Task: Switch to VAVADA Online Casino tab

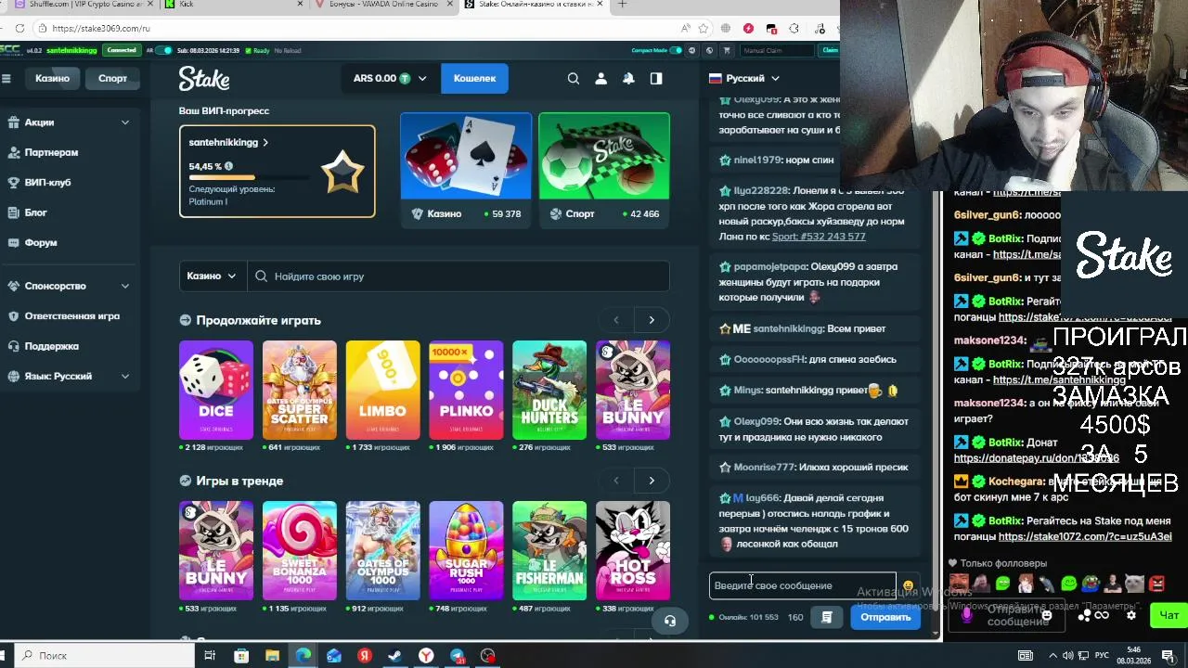Action: pos(381,5)
